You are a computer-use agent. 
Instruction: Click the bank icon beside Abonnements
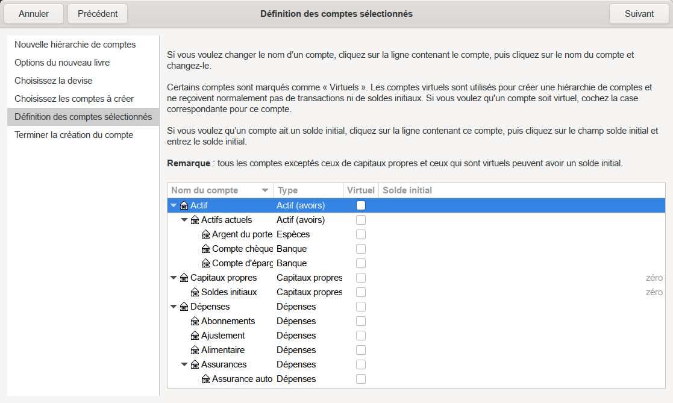[x=195, y=321]
